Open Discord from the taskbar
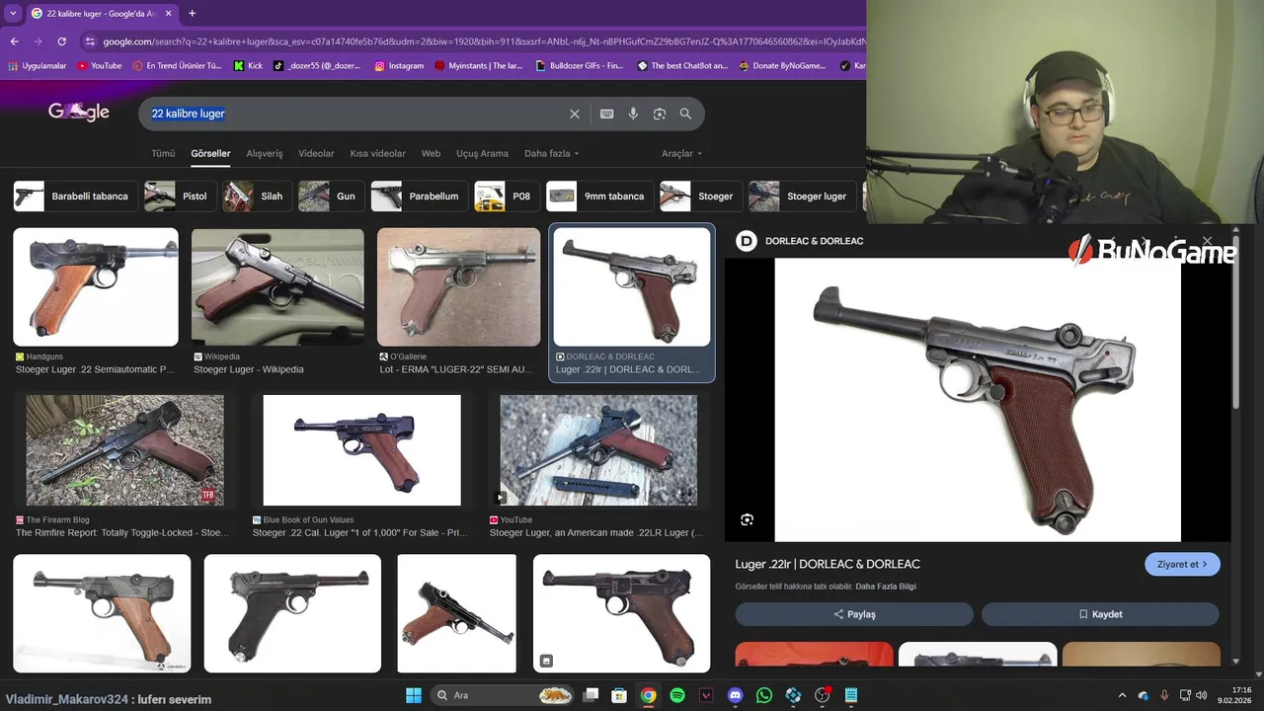Viewport: 1264px width, 711px height. (x=735, y=695)
